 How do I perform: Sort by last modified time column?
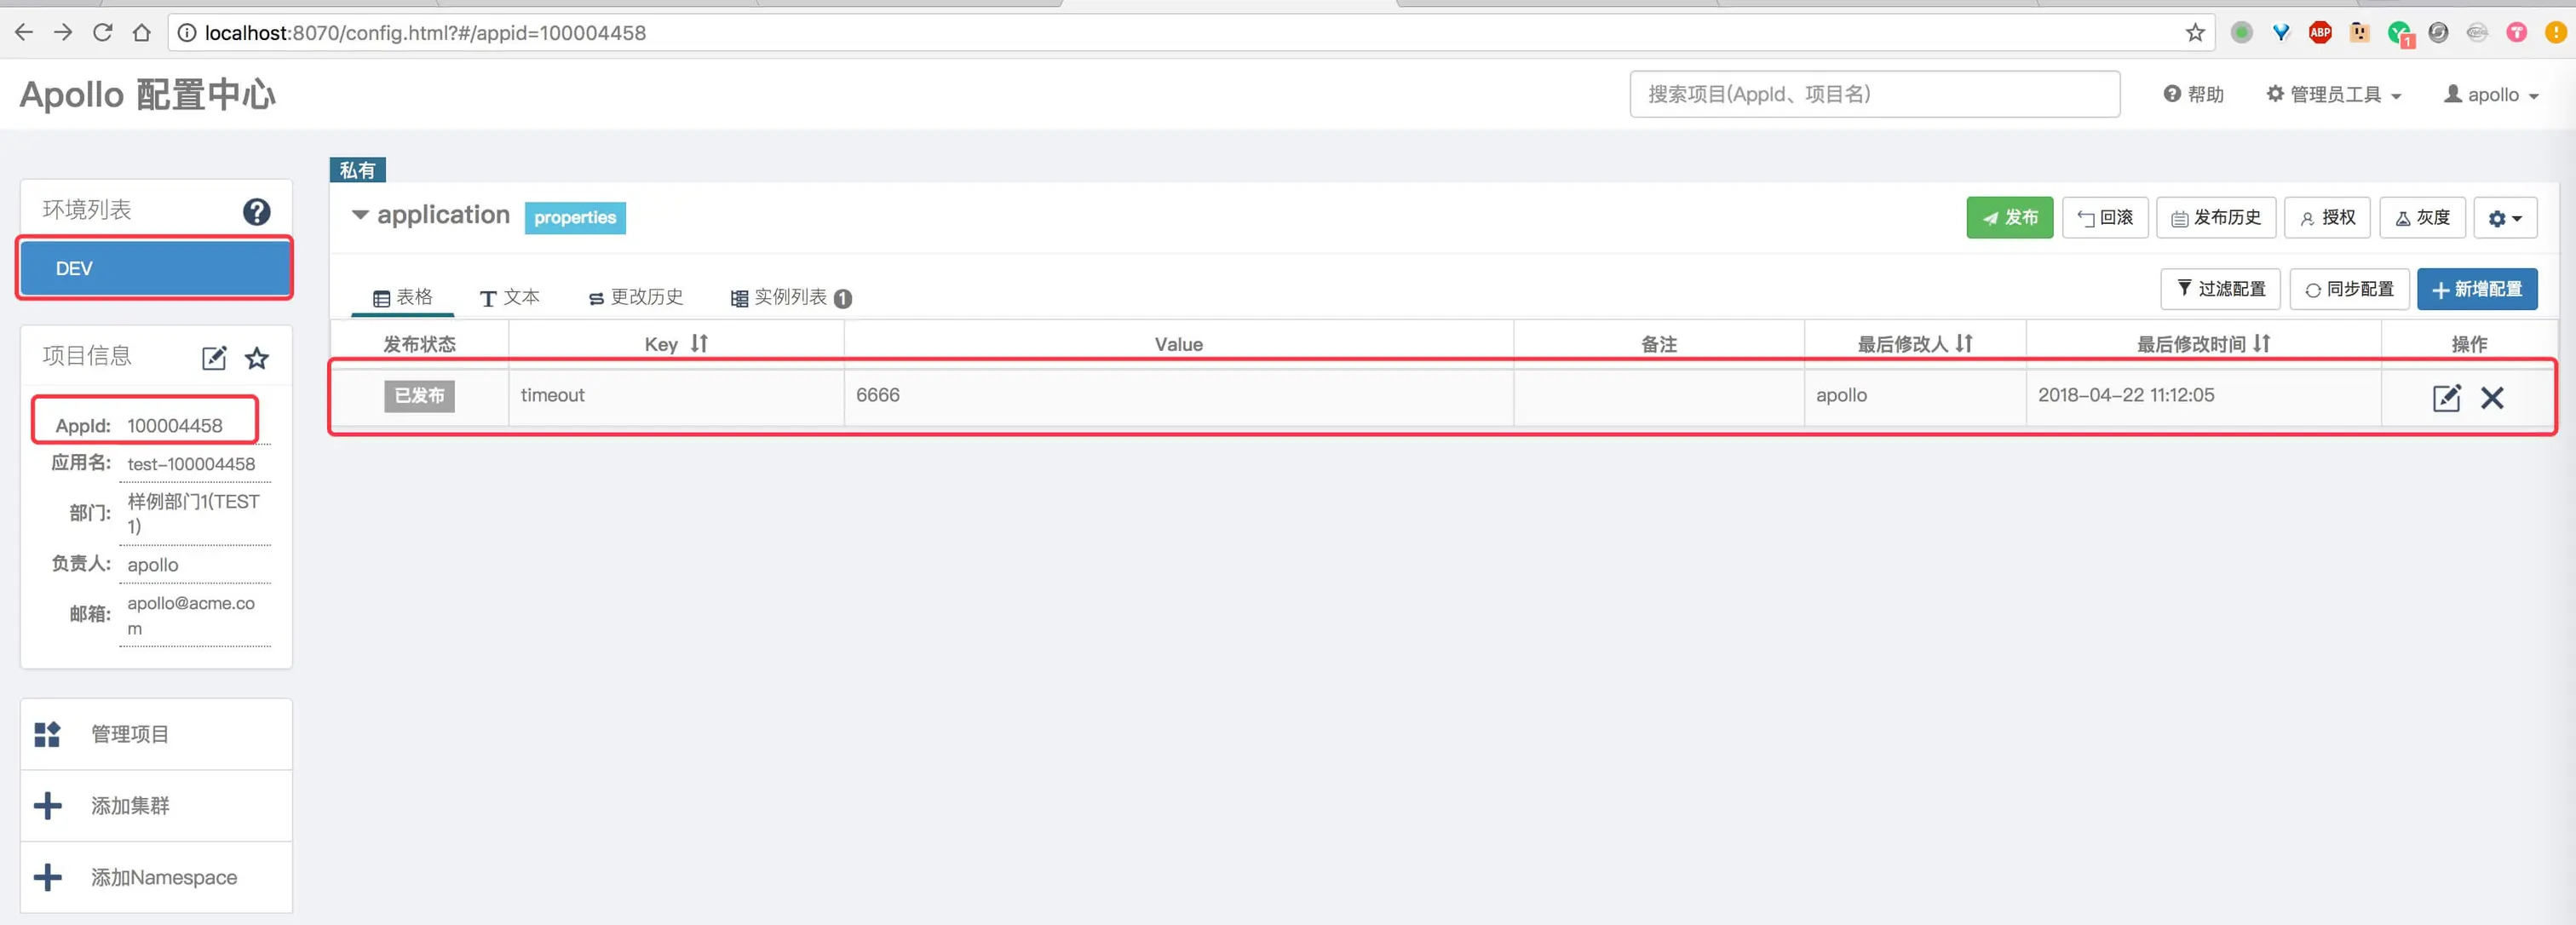(2261, 343)
